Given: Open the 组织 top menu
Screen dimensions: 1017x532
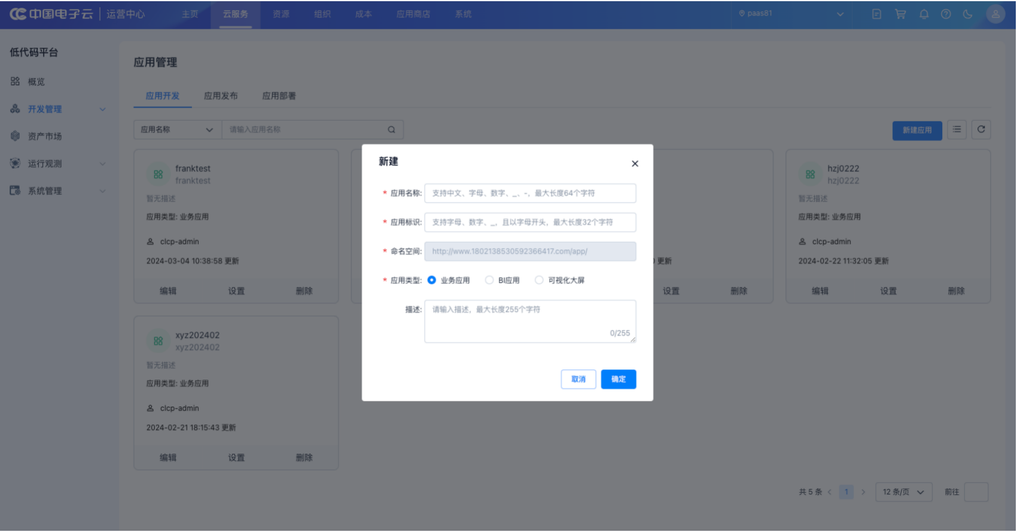Looking at the screenshot, I should [322, 14].
